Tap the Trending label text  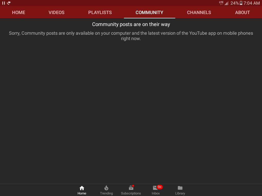(106, 193)
